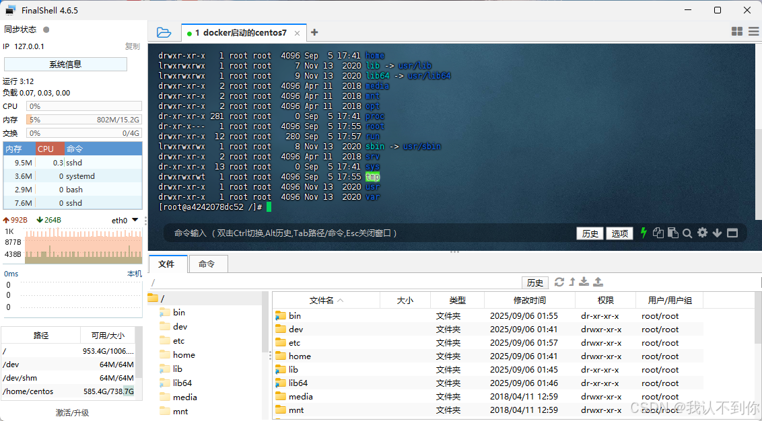
Task: Go up to parent directory
Action: click(x=572, y=282)
